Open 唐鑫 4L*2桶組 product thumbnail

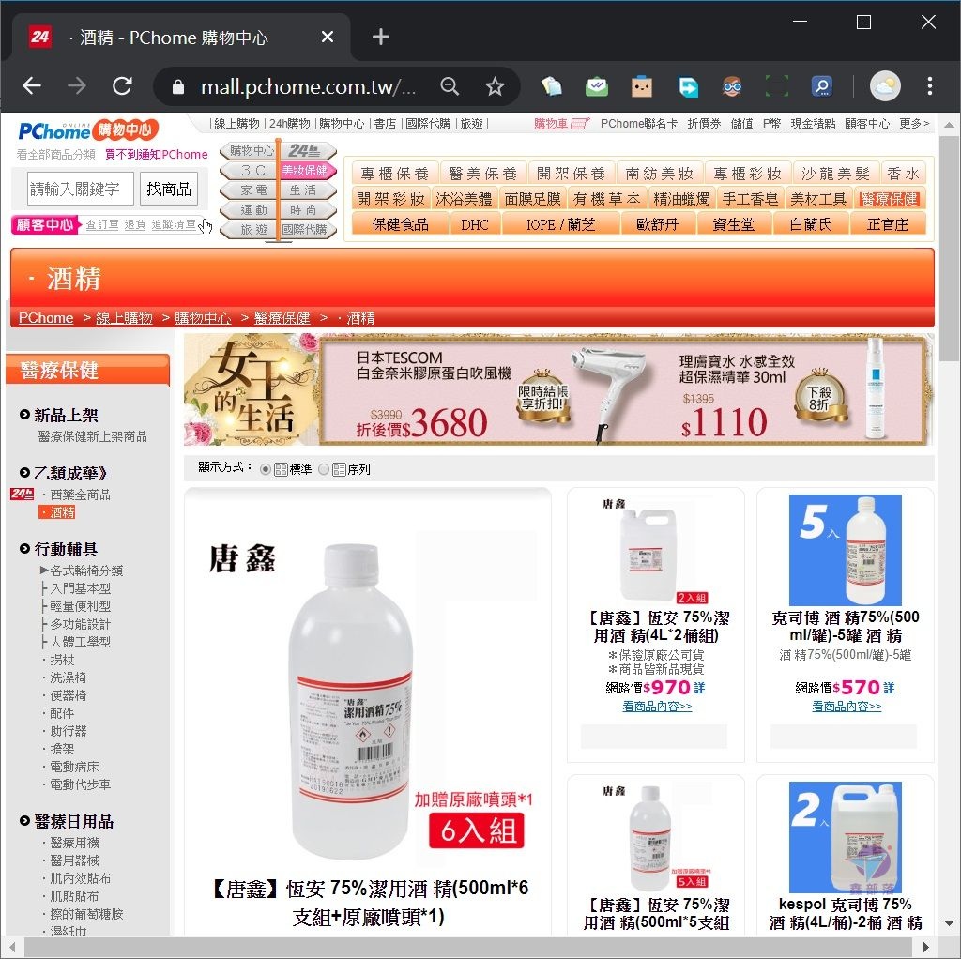(656, 550)
